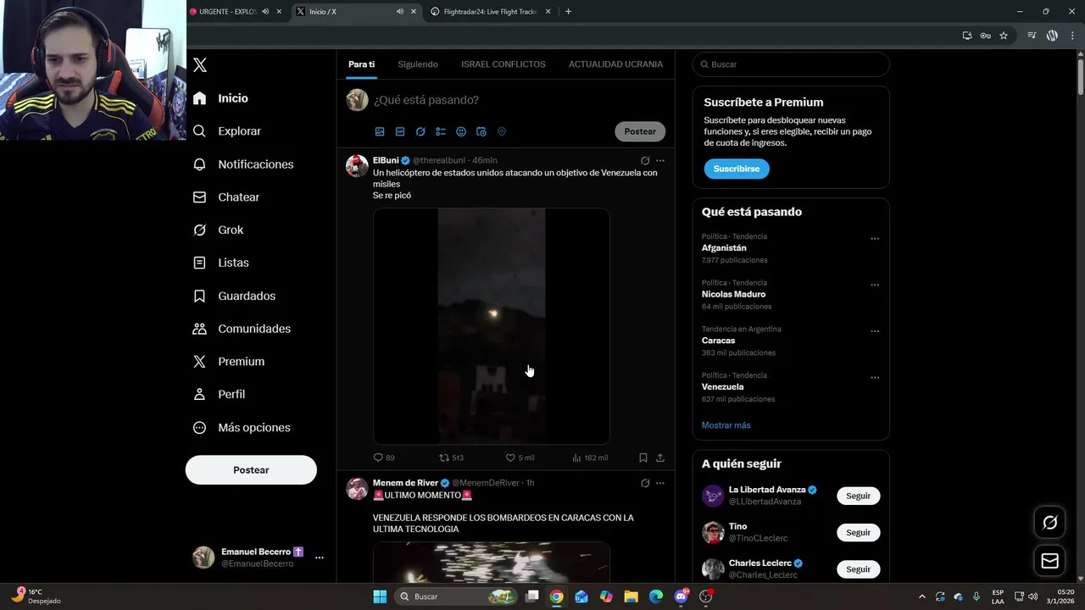The height and width of the screenshot is (610, 1085).
Task: Ask Grok about Menem de River post
Action: click(645, 483)
